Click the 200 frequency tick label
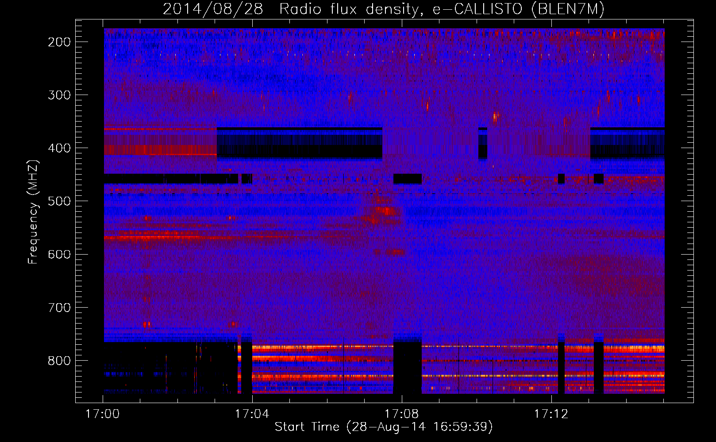Screen dimensions: 716x442 coord(59,42)
